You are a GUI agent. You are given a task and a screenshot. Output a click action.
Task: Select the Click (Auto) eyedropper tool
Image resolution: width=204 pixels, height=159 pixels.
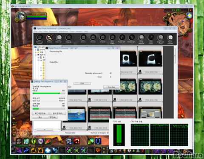[151, 38]
